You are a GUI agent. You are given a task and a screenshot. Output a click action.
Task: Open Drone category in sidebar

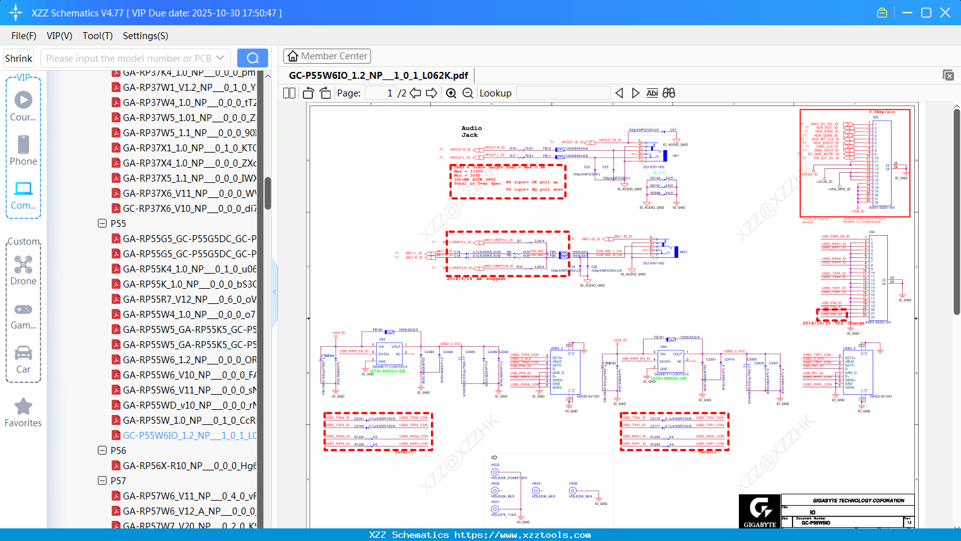coord(23,270)
